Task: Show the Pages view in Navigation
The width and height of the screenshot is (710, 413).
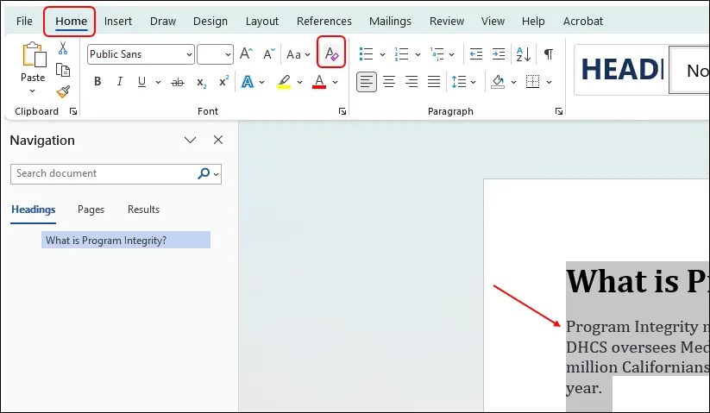Action: pos(91,210)
